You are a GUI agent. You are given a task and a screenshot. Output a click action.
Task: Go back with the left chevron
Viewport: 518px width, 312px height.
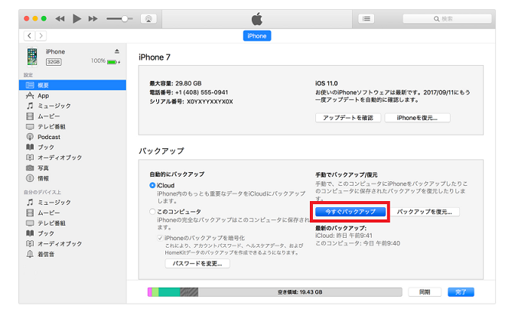point(29,36)
